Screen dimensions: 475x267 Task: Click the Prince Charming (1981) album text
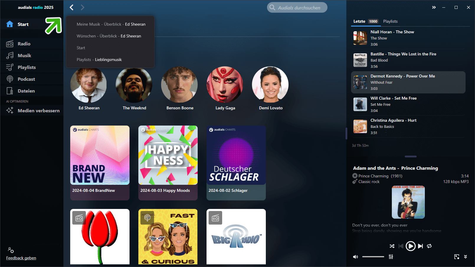click(x=380, y=176)
